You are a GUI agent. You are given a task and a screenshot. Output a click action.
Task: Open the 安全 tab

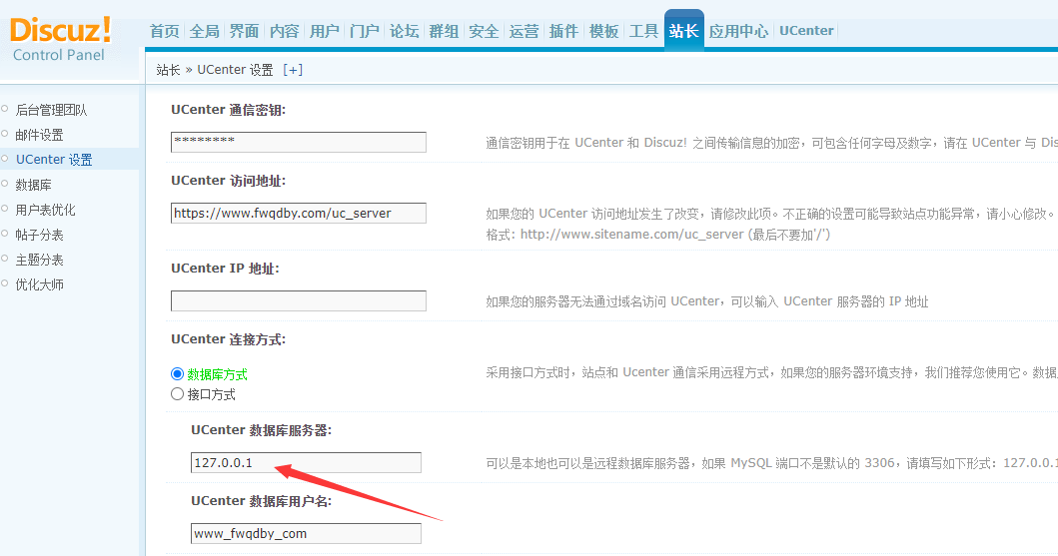click(x=484, y=31)
